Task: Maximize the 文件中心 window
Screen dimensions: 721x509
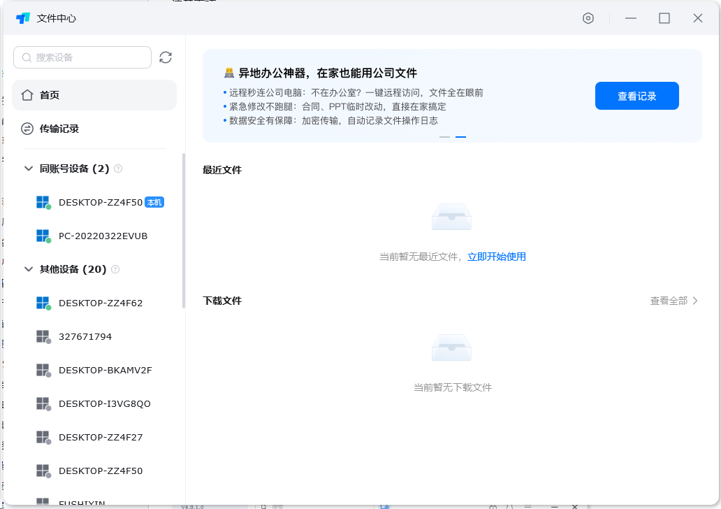Action: tap(664, 18)
